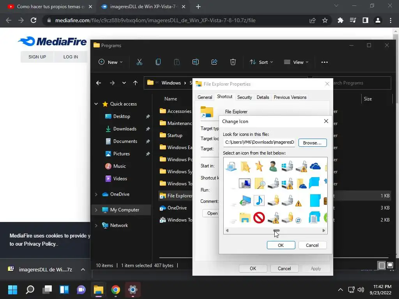The image size is (399, 299).
Task: Open Chrome from the taskbar
Action: point(115,290)
